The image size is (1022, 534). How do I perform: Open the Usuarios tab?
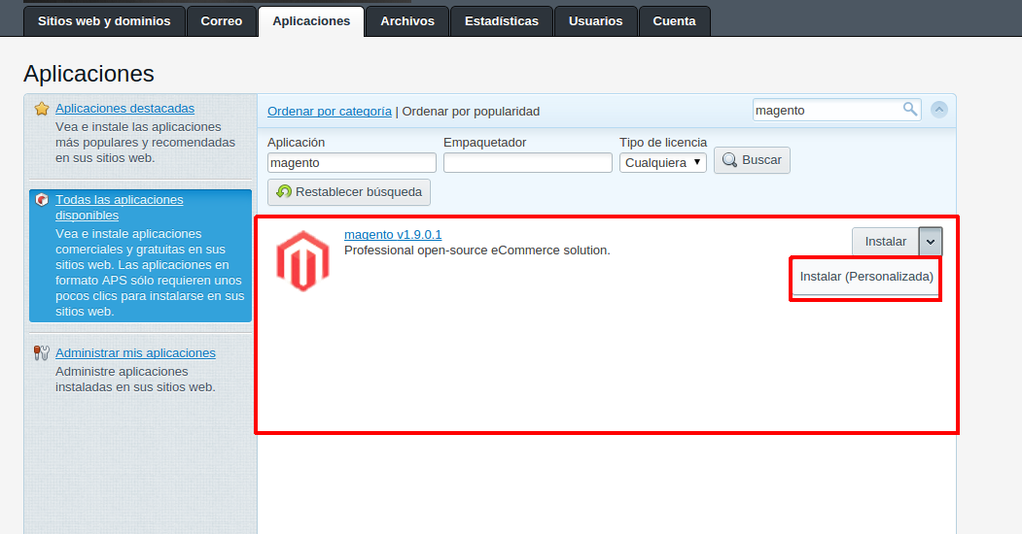[x=596, y=21]
